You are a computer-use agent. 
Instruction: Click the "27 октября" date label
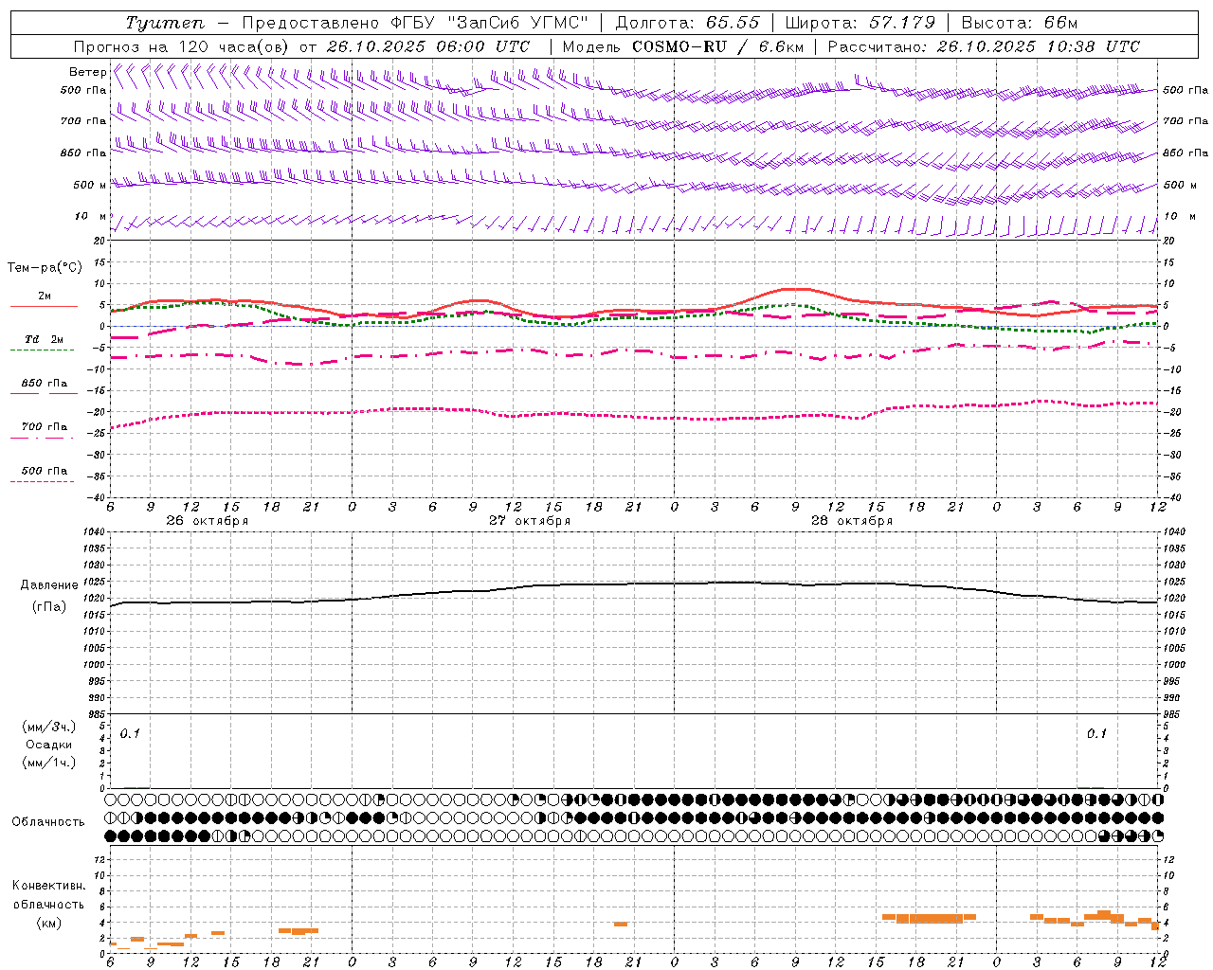point(530,521)
